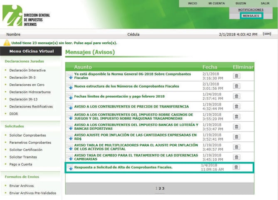Click download icon beside Tasa de Cambio message
The image size is (278, 200).
70,157
